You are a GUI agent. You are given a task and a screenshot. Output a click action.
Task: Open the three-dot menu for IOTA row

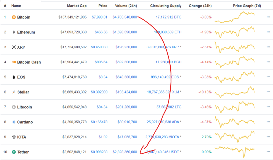[268, 137]
